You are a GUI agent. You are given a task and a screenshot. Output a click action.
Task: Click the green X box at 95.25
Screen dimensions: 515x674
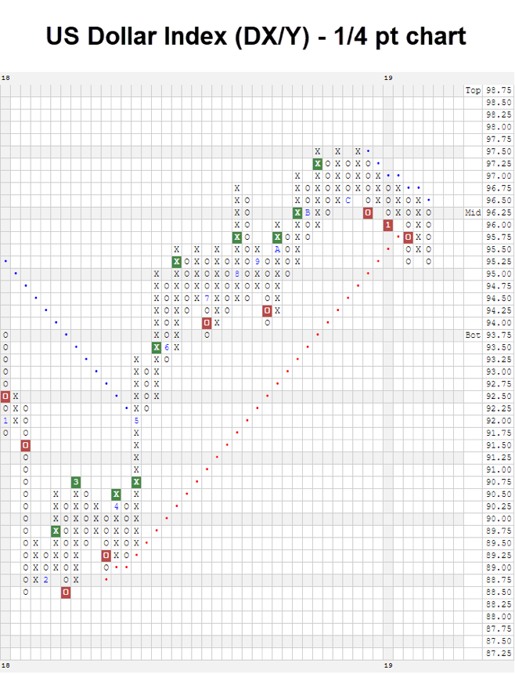point(176,261)
